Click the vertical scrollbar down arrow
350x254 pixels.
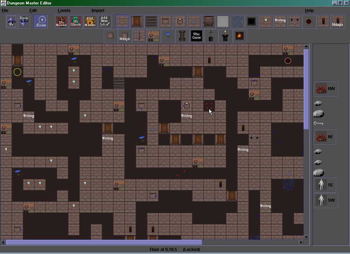pos(306,237)
